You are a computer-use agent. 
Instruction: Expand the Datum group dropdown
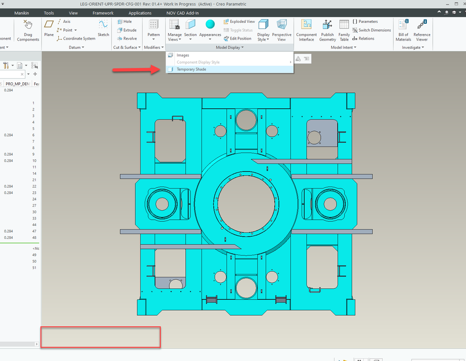[x=77, y=47]
